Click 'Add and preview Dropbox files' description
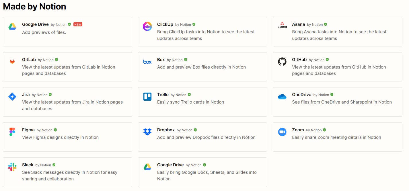 pyautogui.click(x=207, y=137)
